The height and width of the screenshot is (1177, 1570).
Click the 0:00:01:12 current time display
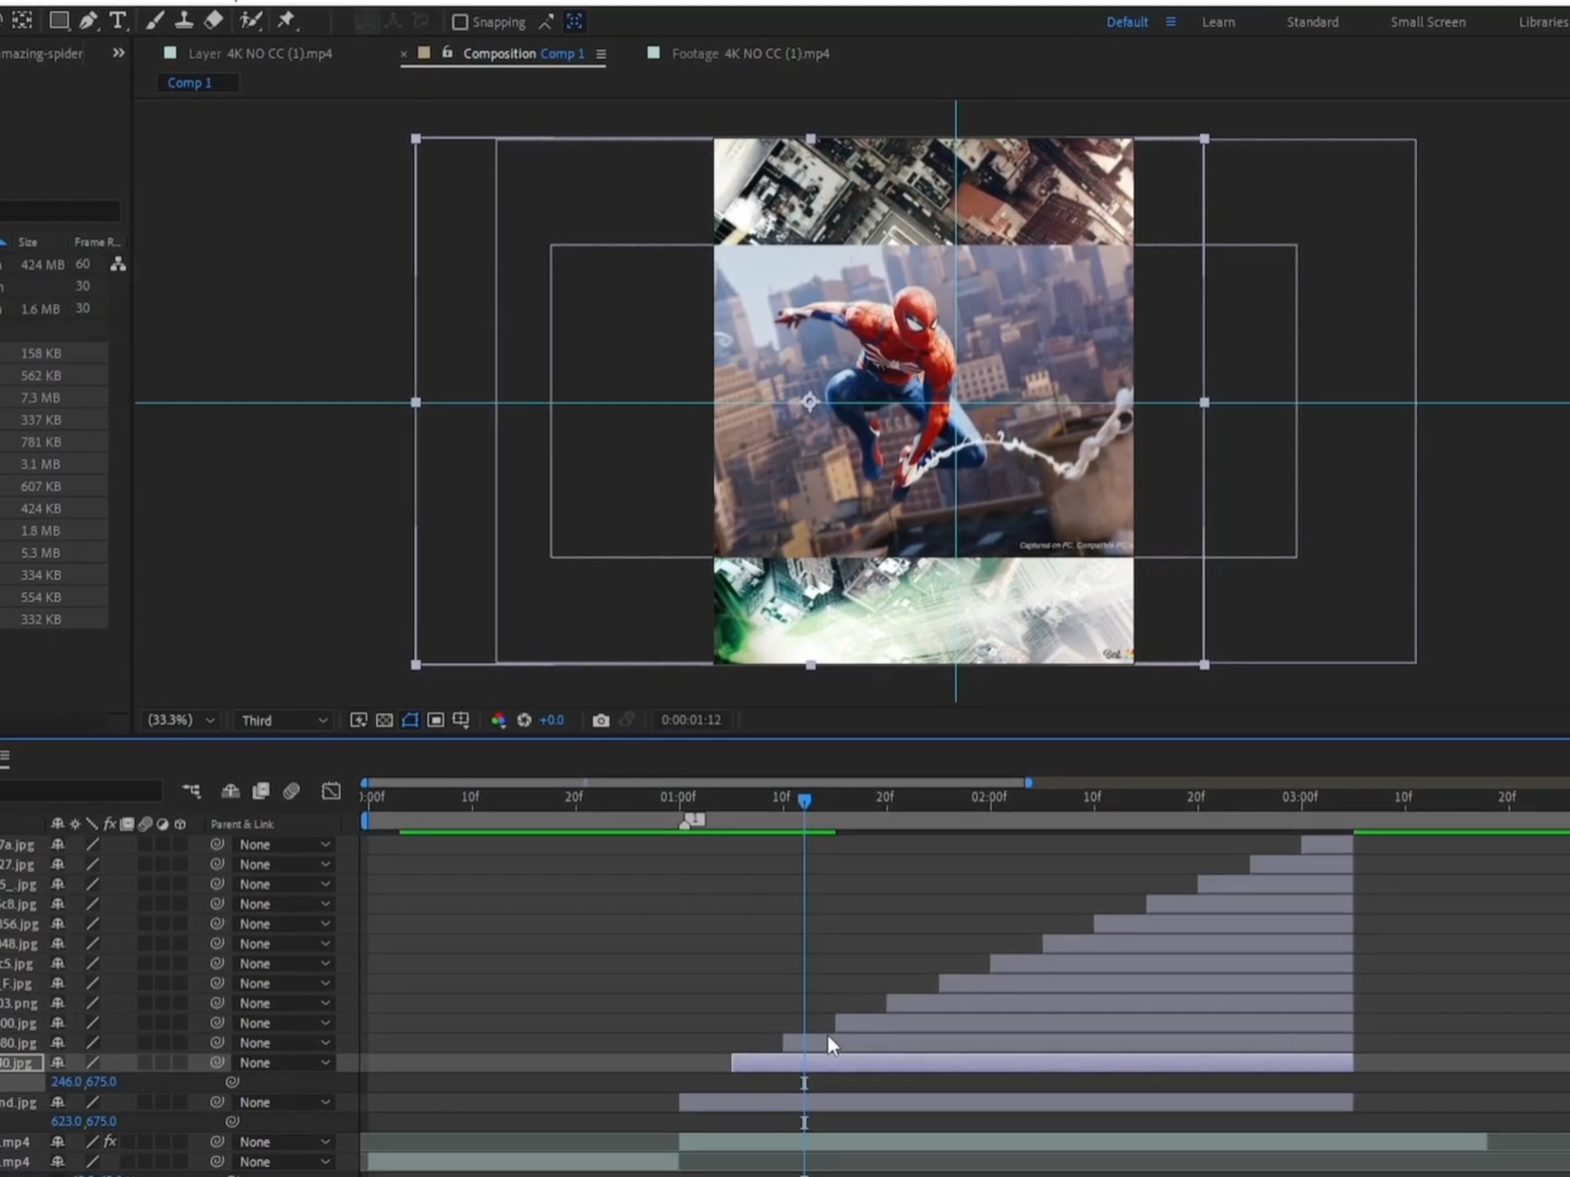(x=691, y=720)
